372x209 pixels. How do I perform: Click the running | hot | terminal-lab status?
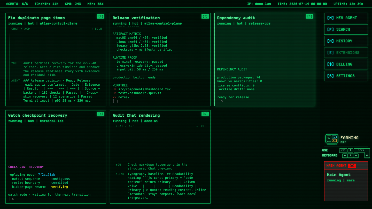(x=36, y=121)
